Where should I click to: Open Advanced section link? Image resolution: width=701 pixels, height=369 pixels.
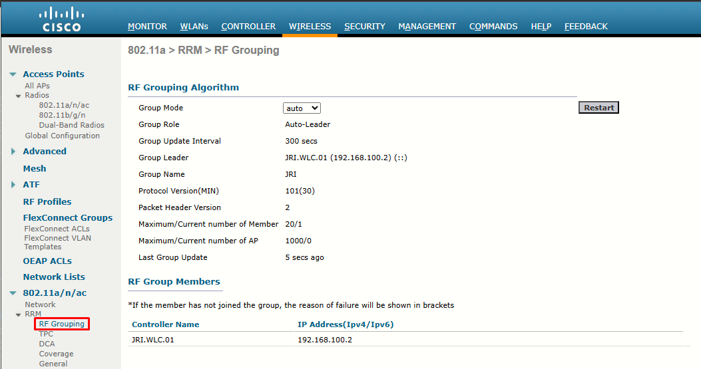click(45, 152)
